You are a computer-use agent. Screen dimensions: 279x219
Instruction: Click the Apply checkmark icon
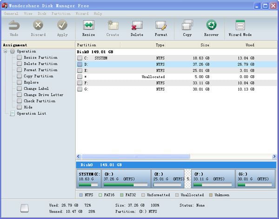point(62,25)
